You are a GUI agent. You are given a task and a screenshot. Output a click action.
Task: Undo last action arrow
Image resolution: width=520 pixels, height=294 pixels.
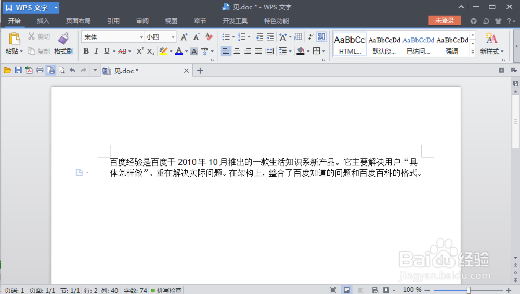[x=72, y=70]
